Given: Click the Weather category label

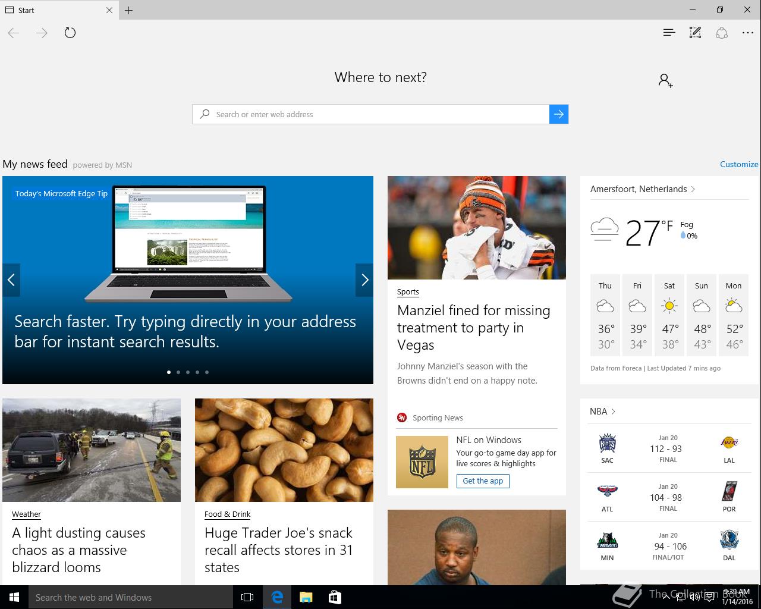Looking at the screenshot, I should 26,514.
